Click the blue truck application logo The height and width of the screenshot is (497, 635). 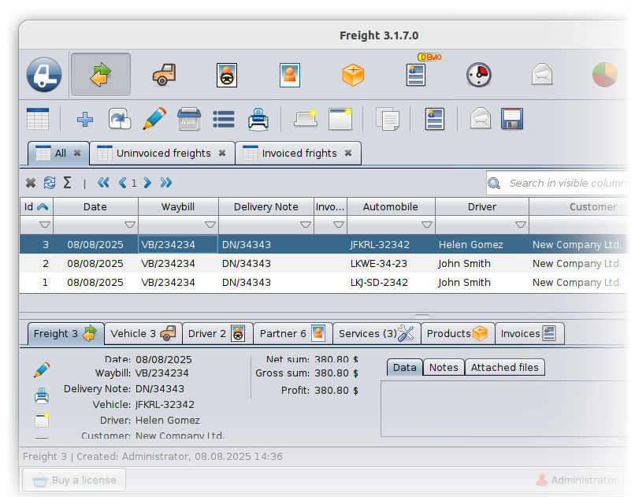pyautogui.click(x=44, y=75)
